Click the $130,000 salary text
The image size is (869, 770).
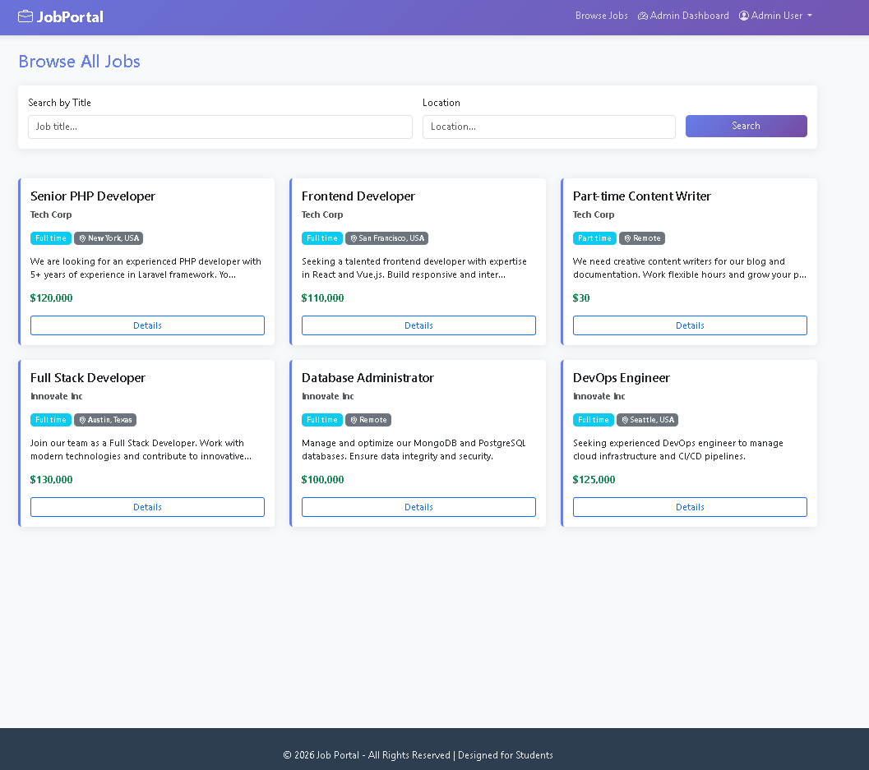tap(52, 480)
